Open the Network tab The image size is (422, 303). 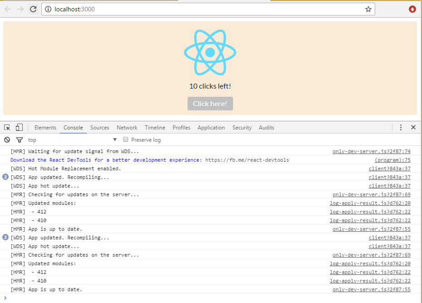127,128
